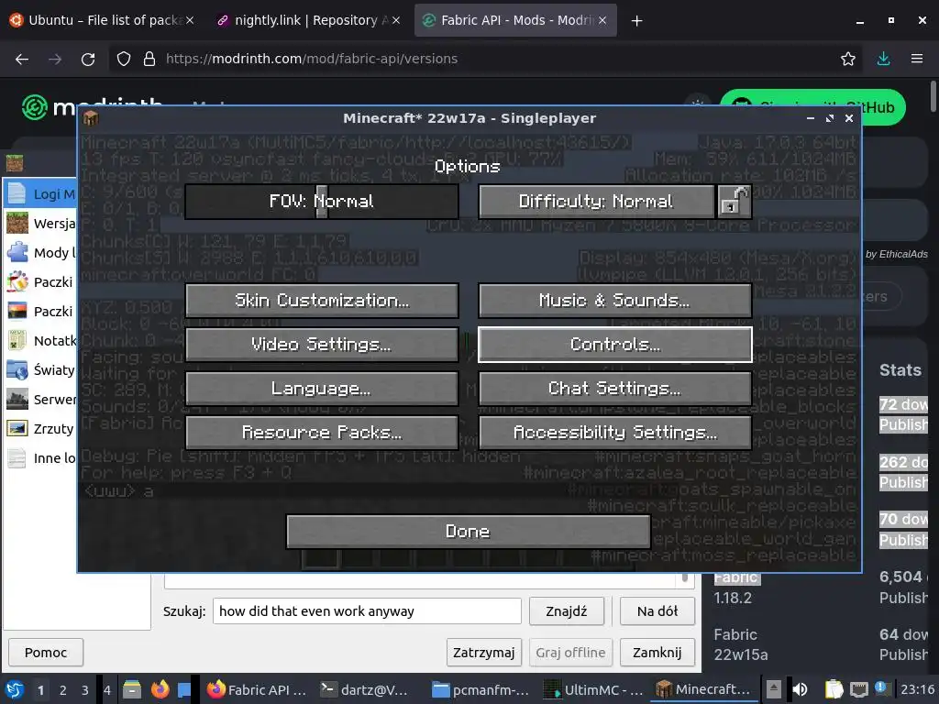
Task: Click the network monitor tray icon
Action: coord(858,690)
